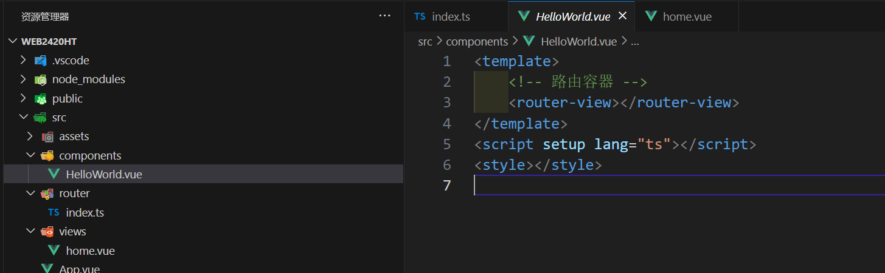This screenshot has height=273, width=885.
Task: Open explorer more actions ellipsis menu
Action: click(384, 16)
